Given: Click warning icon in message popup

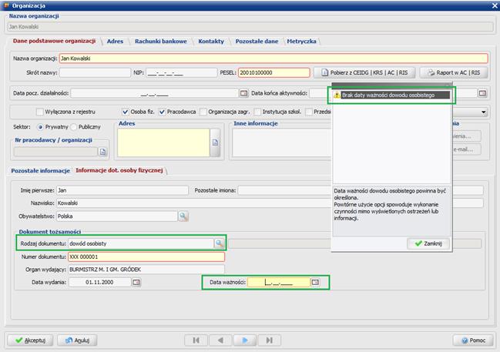Looking at the screenshot, I should (337, 95).
